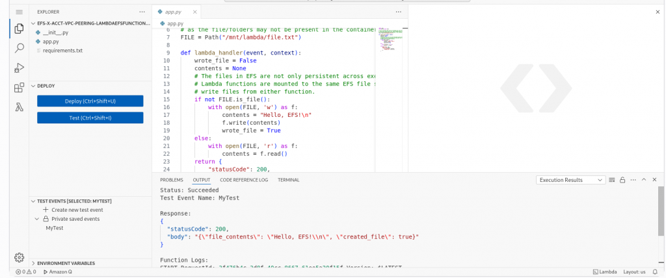Switch to the OUTPUT tab
Screen dimensions: 666x278
tap(202, 180)
